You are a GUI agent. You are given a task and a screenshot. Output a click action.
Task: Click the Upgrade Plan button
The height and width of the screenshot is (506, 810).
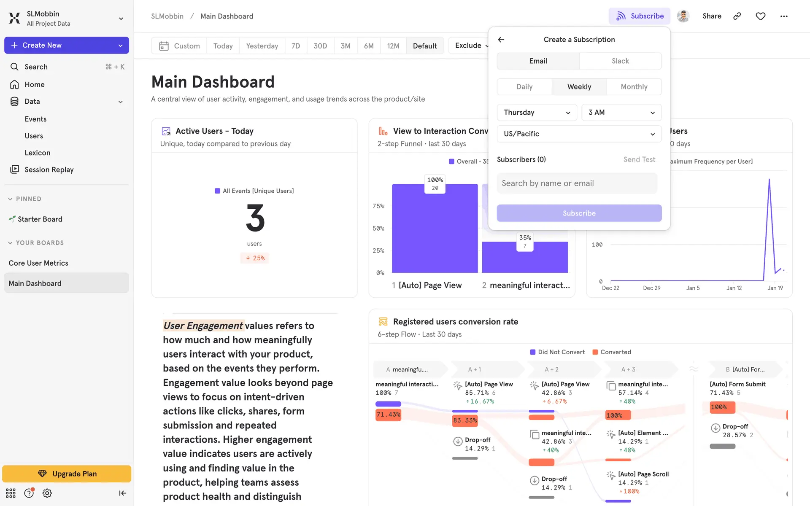pyautogui.click(x=67, y=474)
